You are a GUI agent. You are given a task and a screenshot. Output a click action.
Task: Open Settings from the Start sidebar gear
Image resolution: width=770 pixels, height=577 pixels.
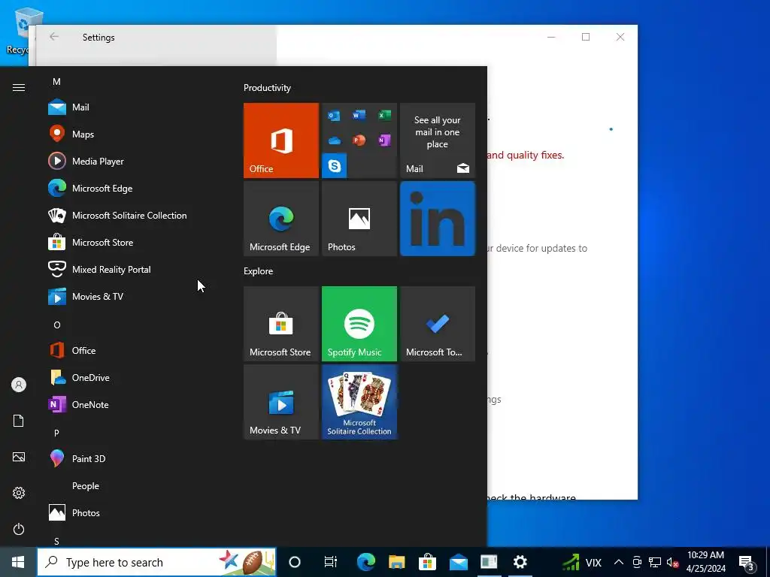tap(19, 493)
